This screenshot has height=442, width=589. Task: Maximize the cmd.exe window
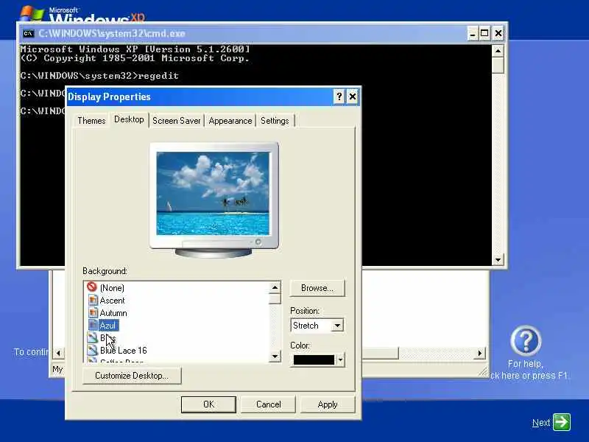tap(484, 33)
